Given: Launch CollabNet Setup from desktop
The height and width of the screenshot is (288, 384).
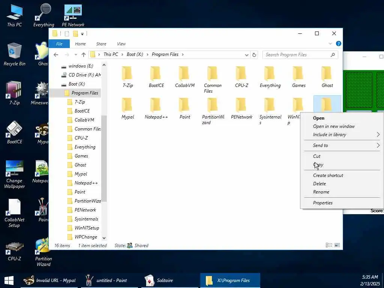Looking at the screenshot, I should tap(15, 213).
